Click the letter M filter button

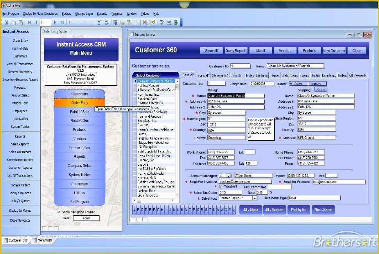[182, 210]
